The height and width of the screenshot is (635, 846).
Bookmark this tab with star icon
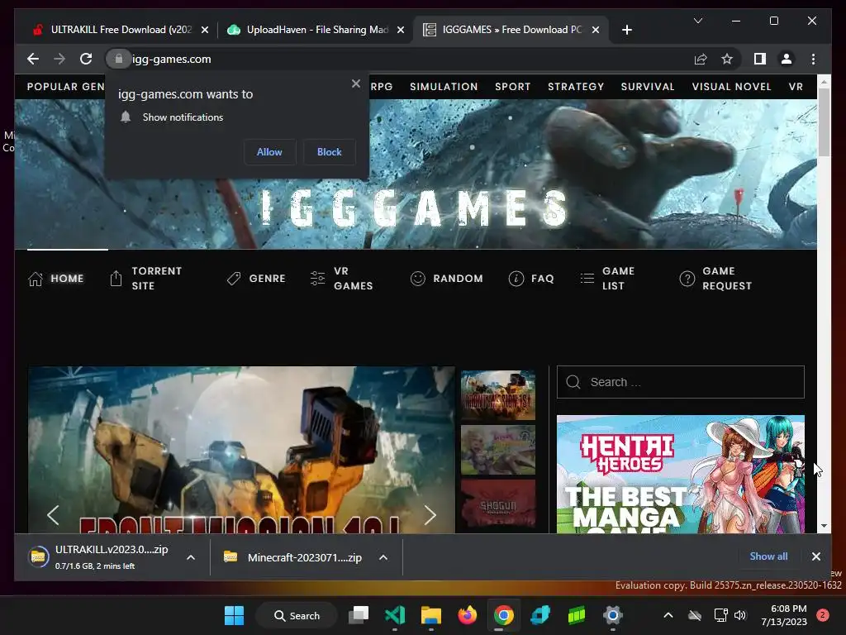727,59
